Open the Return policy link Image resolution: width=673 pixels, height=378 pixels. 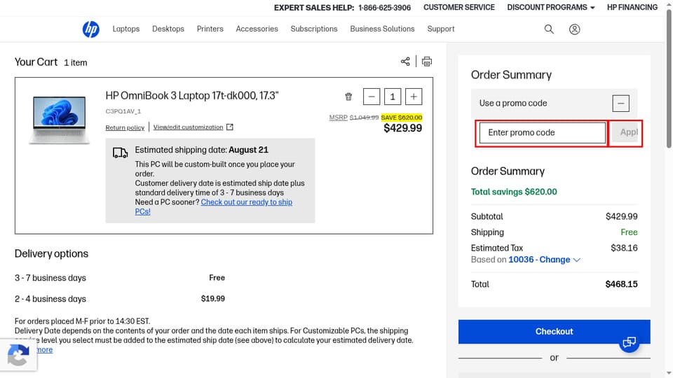[125, 127]
